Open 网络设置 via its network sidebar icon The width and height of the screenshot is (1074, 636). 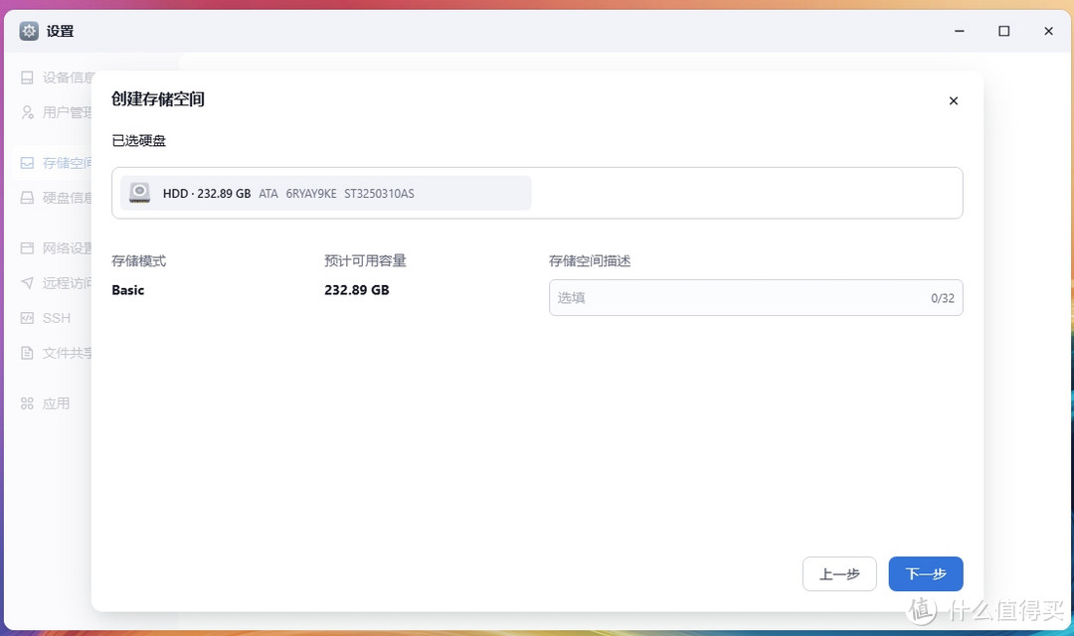(26, 247)
